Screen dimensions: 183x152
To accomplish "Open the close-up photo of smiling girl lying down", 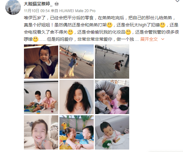I will (x=41, y=132).
